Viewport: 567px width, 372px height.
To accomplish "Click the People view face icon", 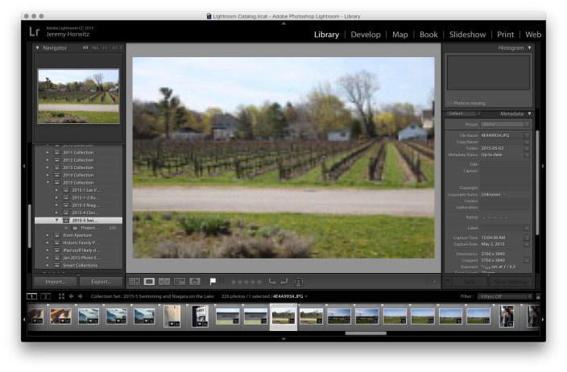I will [x=194, y=282].
